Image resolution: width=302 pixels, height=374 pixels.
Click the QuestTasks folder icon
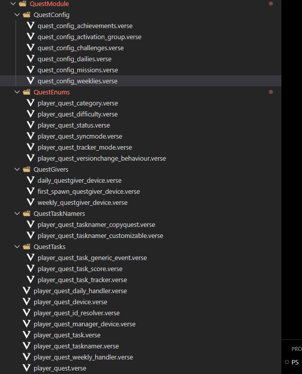pyautogui.click(x=27, y=246)
